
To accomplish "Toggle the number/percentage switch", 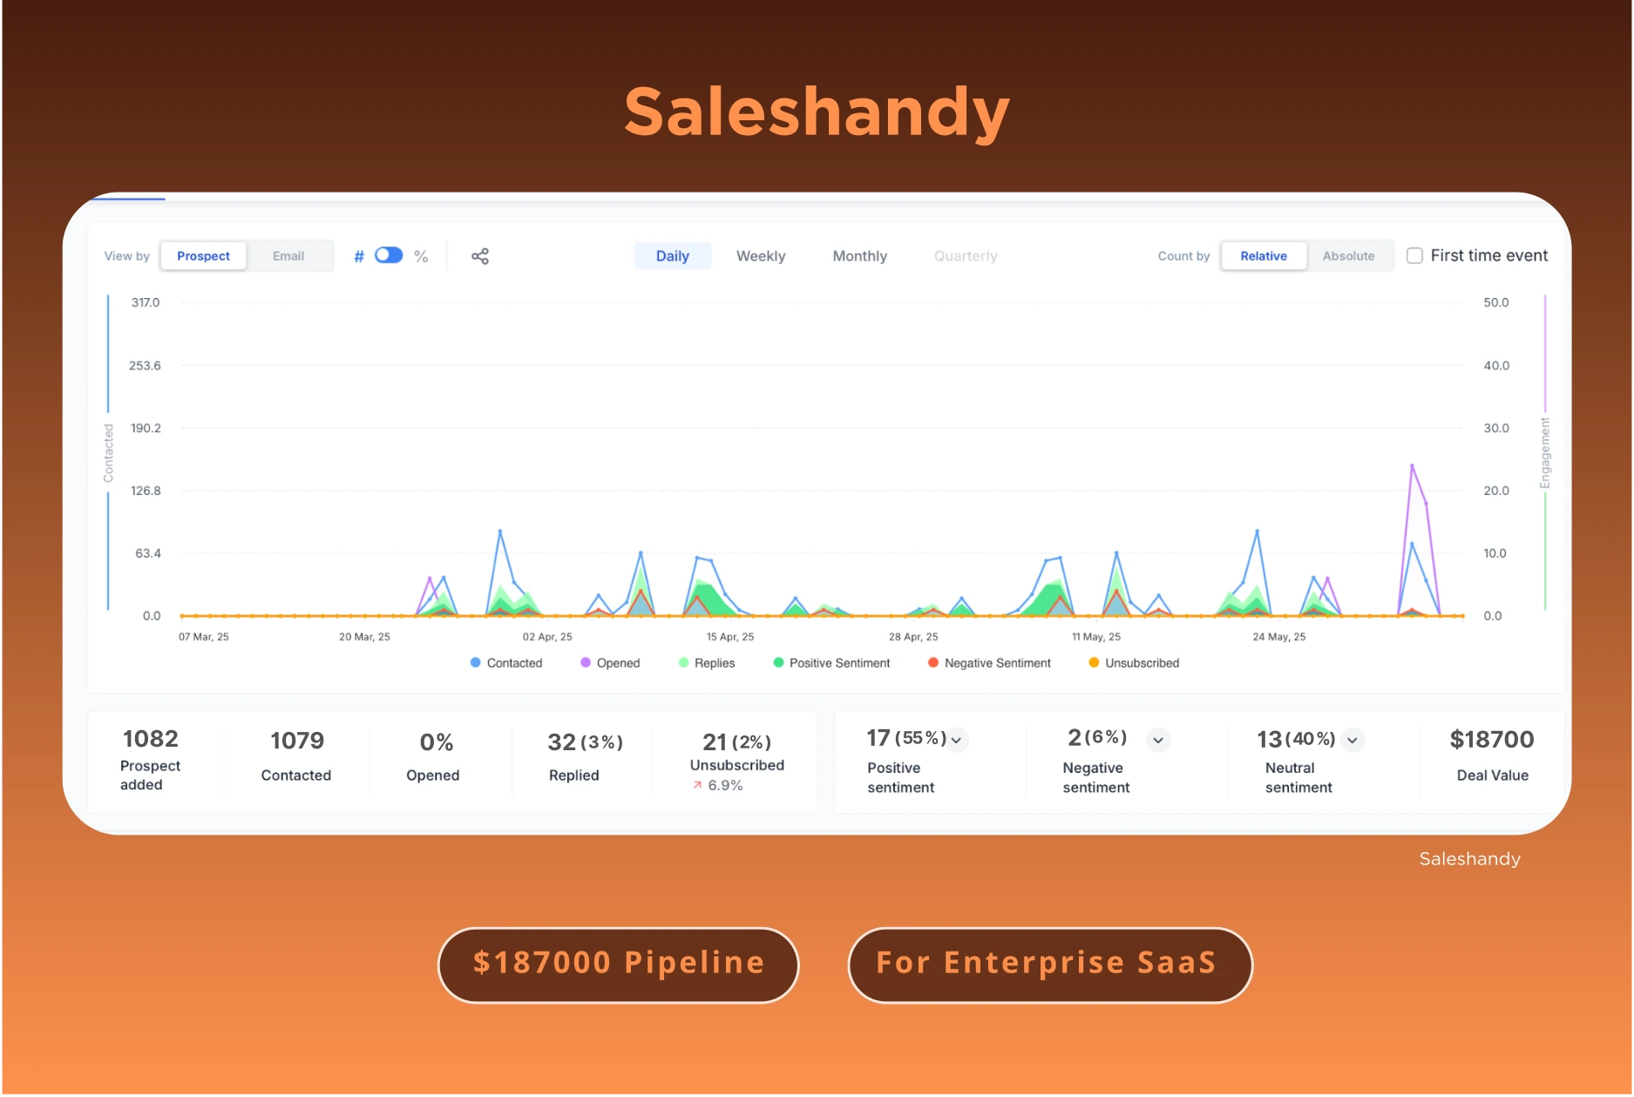I will 389,255.
